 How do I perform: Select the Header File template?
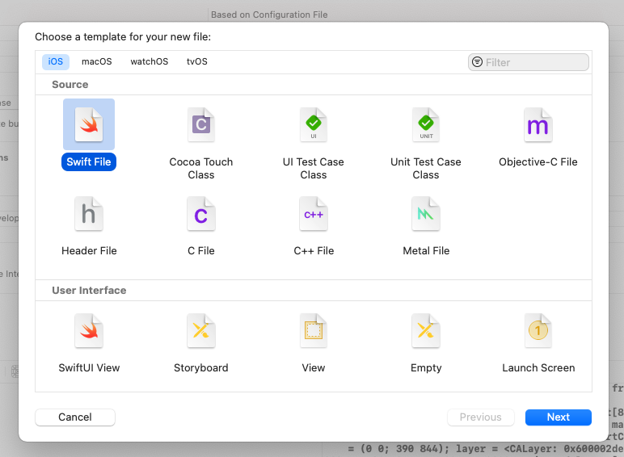[x=89, y=214]
